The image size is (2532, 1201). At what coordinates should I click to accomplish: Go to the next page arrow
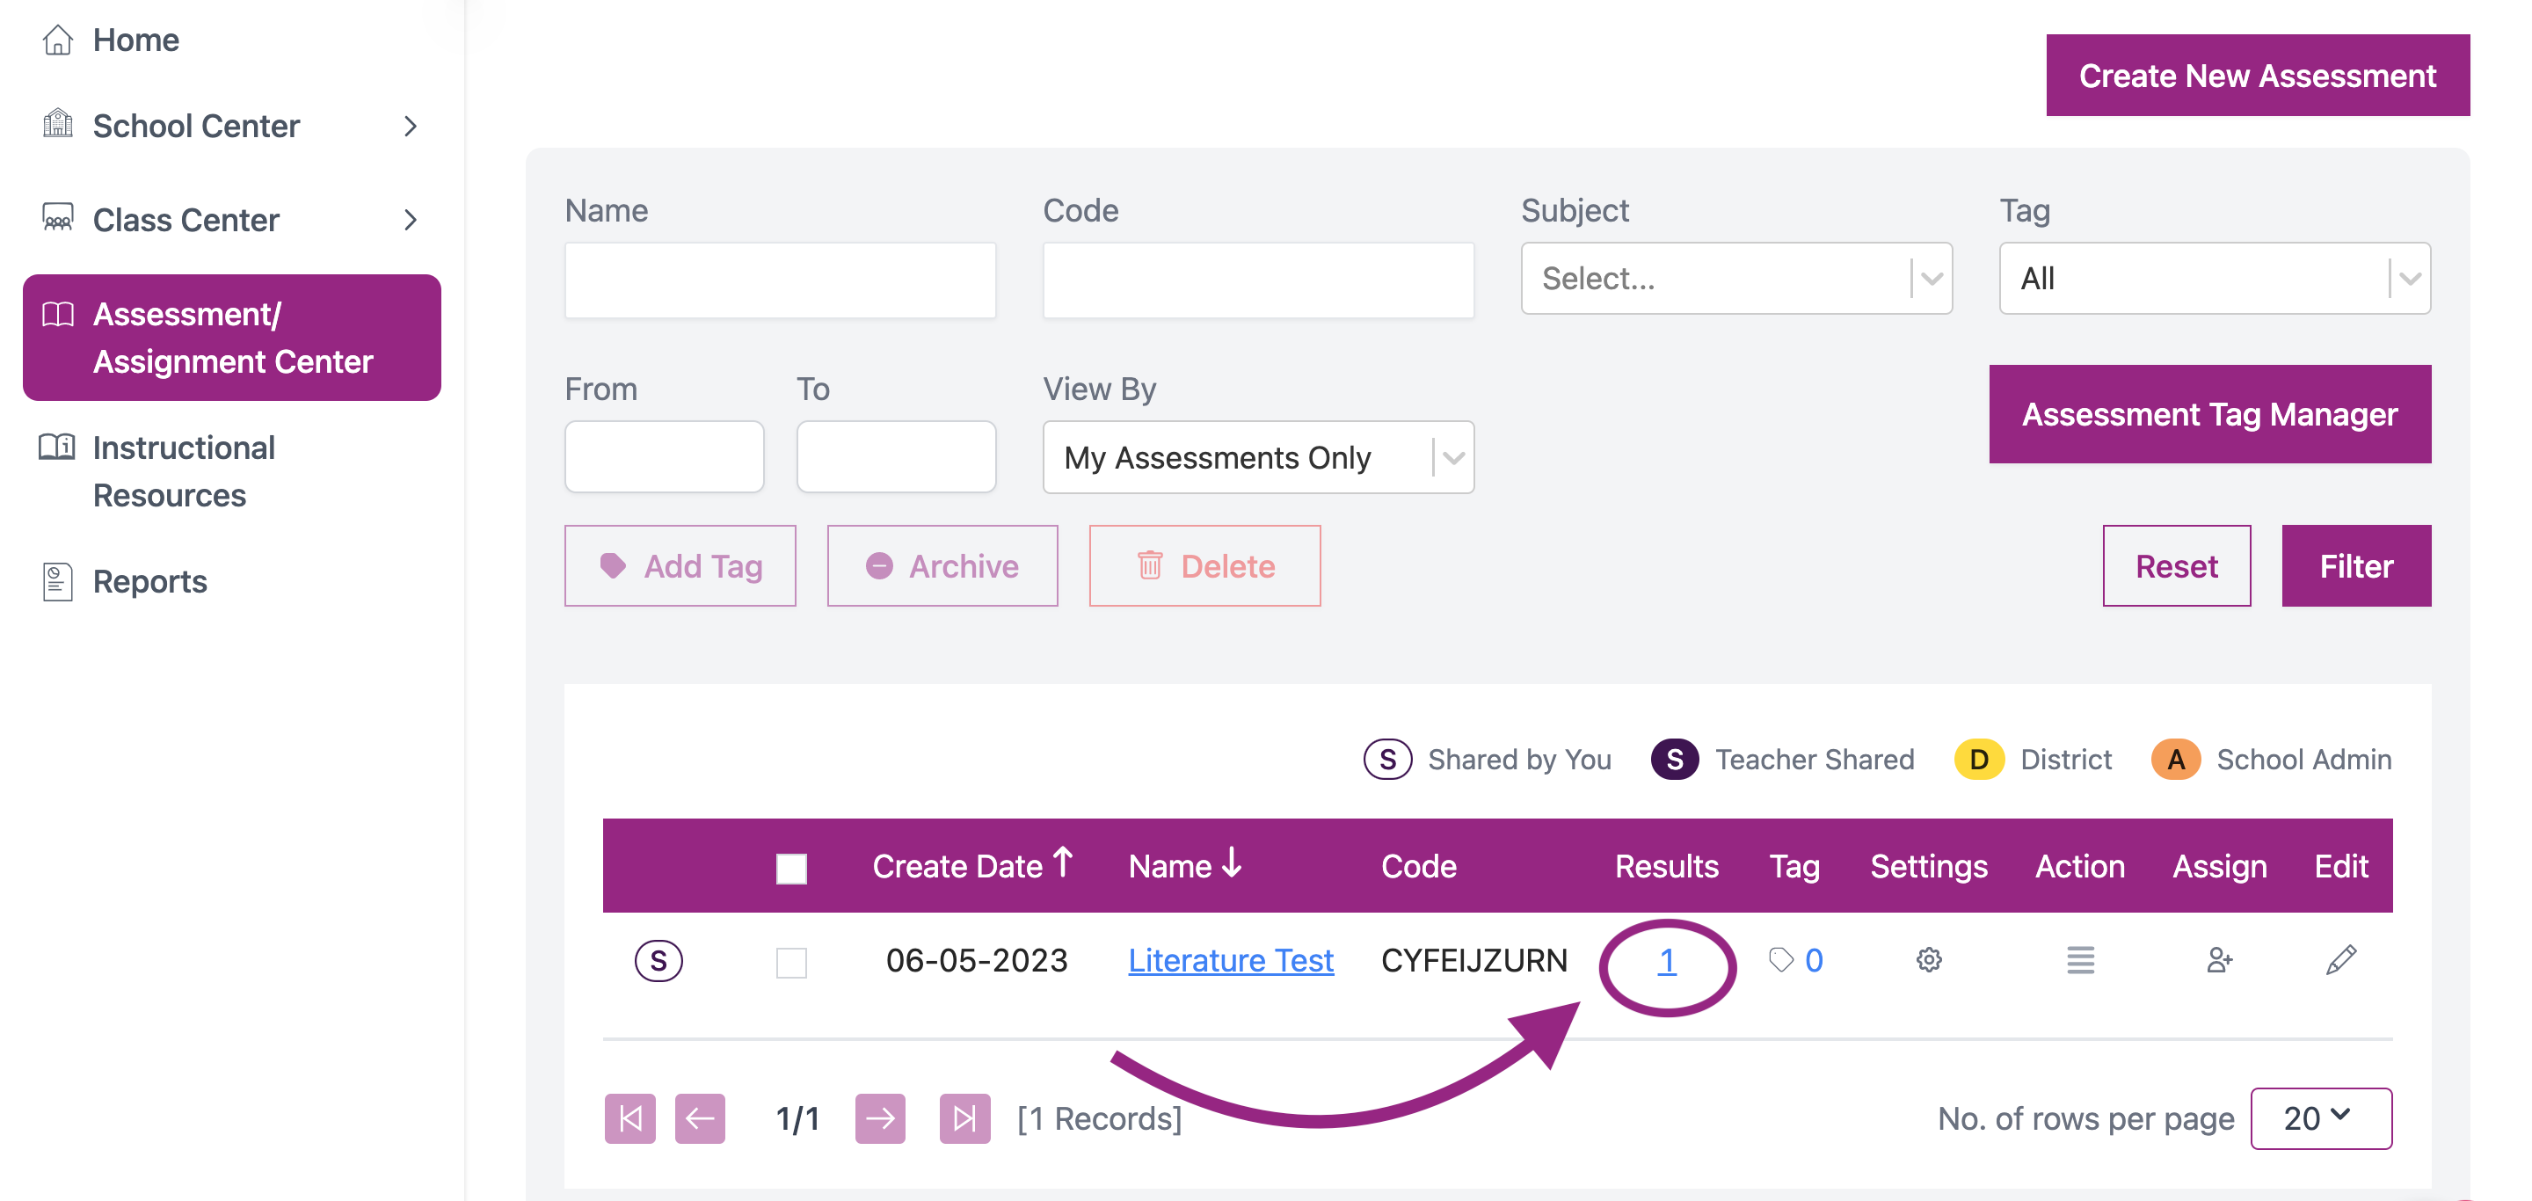(x=880, y=1117)
